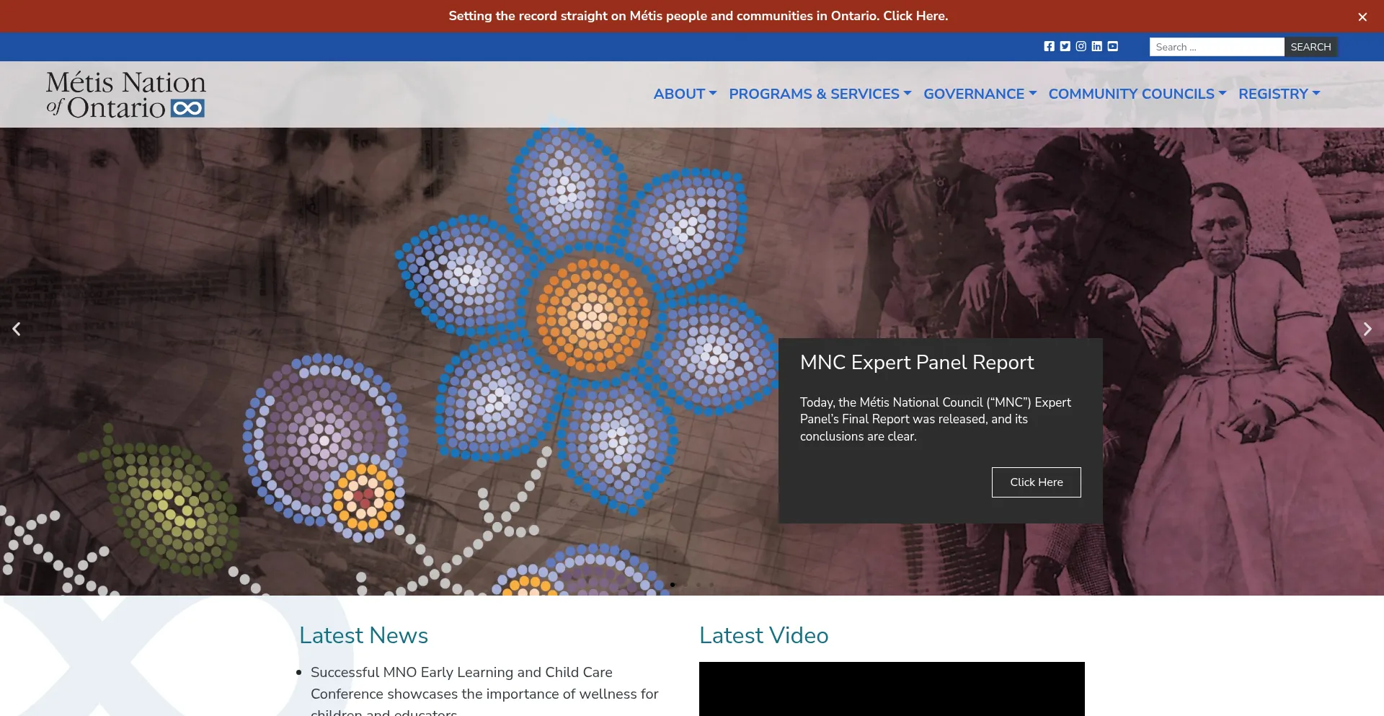Screen dimensions: 1384x716
Task: Open the Instagram social media icon
Action: pos(1081,46)
